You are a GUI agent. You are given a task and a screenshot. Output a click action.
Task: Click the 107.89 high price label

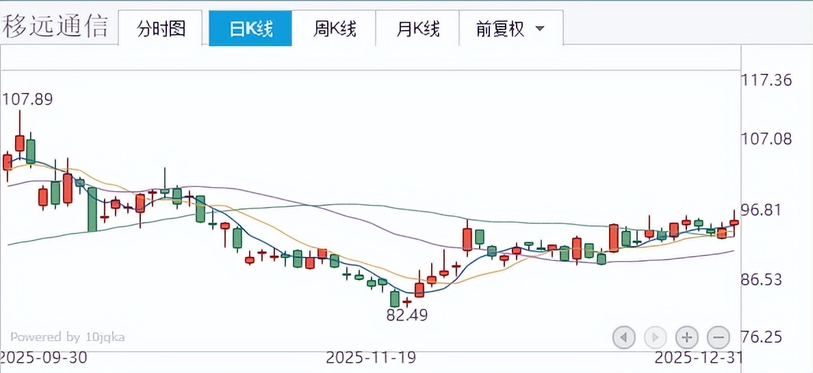click(x=27, y=100)
